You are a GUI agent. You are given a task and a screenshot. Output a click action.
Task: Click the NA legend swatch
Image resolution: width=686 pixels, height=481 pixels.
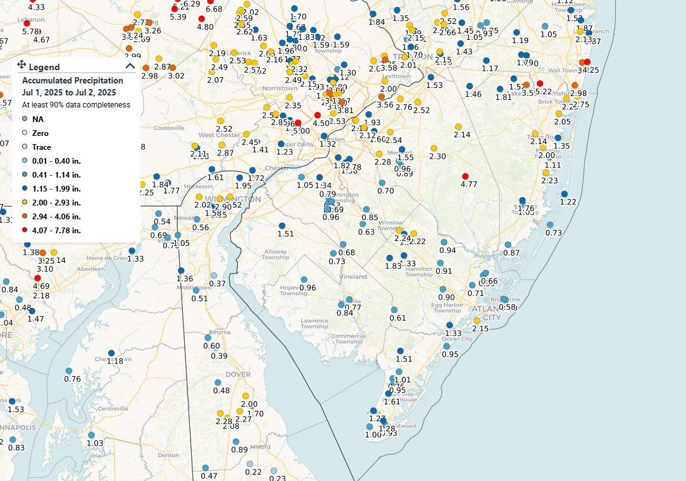pos(25,119)
